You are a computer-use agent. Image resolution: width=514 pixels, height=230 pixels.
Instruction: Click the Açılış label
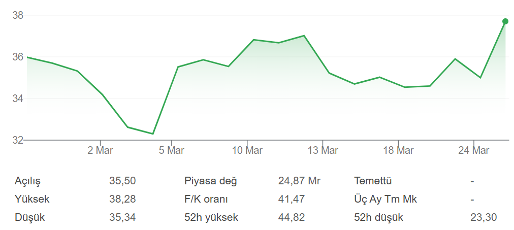(x=27, y=181)
